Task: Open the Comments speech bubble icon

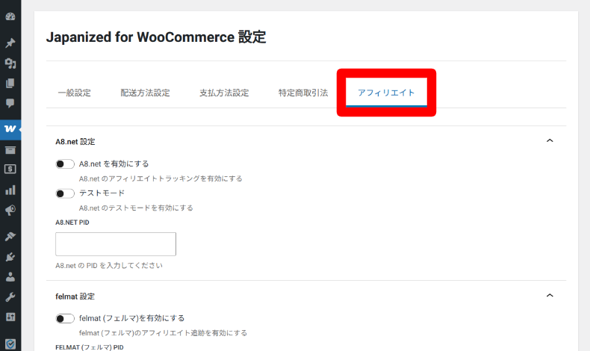Action: point(10,104)
